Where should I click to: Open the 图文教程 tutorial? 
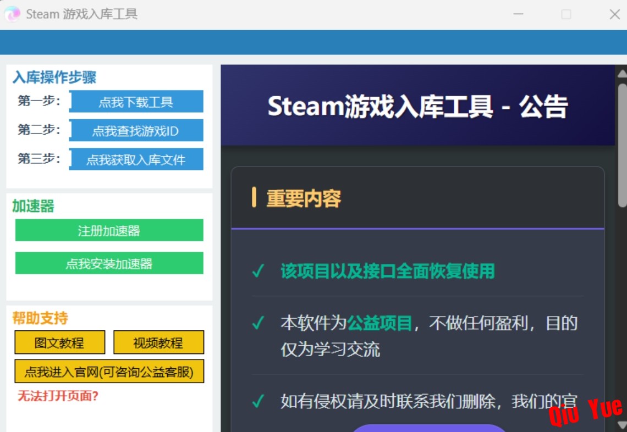point(59,342)
